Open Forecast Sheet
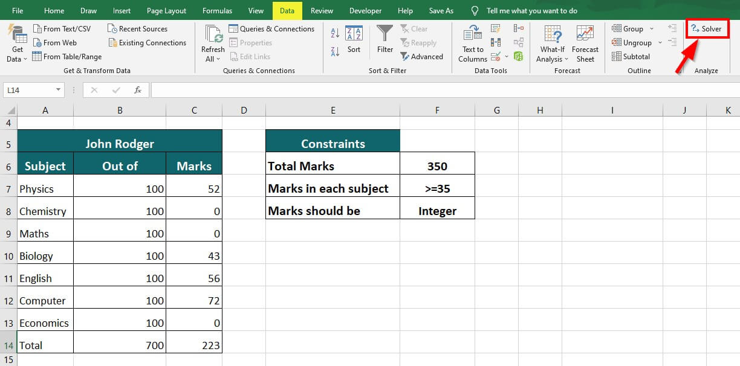740x366 pixels. point(585,42)
